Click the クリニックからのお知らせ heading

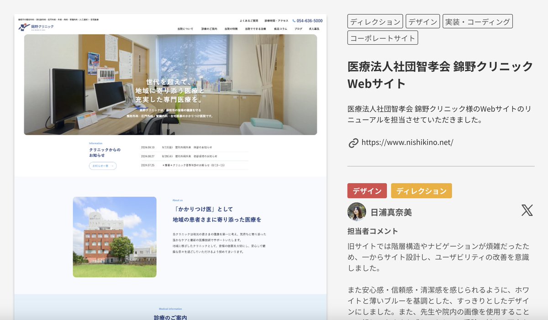click(105, 152)
